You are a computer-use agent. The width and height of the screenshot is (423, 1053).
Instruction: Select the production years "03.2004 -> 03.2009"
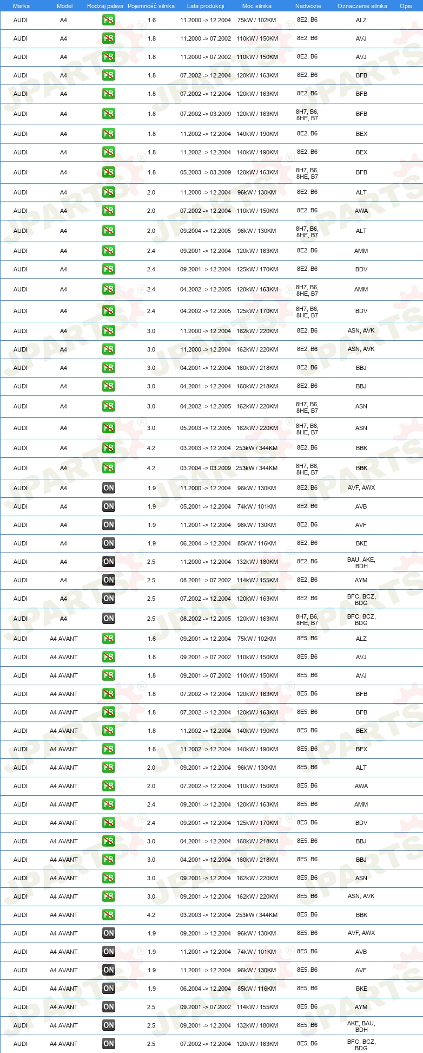click(x=206, y=468)
